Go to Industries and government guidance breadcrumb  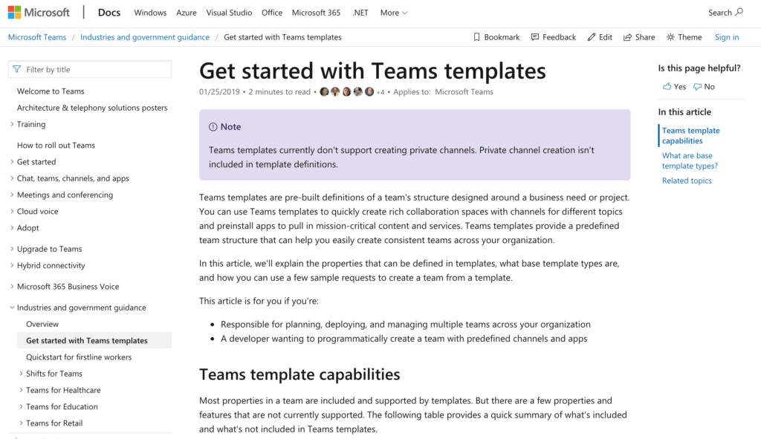tap(145, 37)
